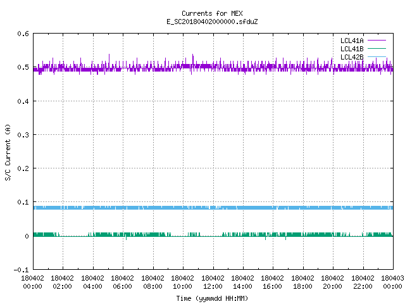Click the LCL42B legend label
Image resolution: width=405 pixels, height=304 pixels.
(x=352, y=57)
